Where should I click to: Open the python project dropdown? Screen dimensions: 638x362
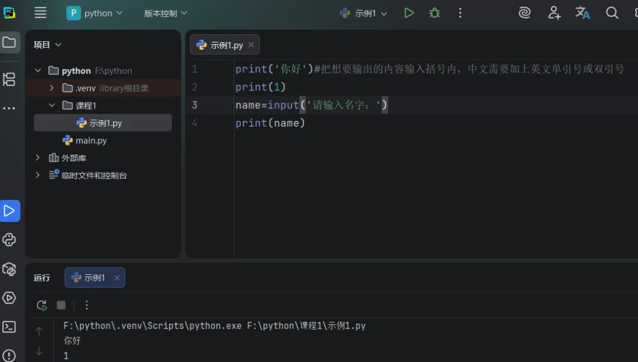pyautogui.click(x=95, y=14)
